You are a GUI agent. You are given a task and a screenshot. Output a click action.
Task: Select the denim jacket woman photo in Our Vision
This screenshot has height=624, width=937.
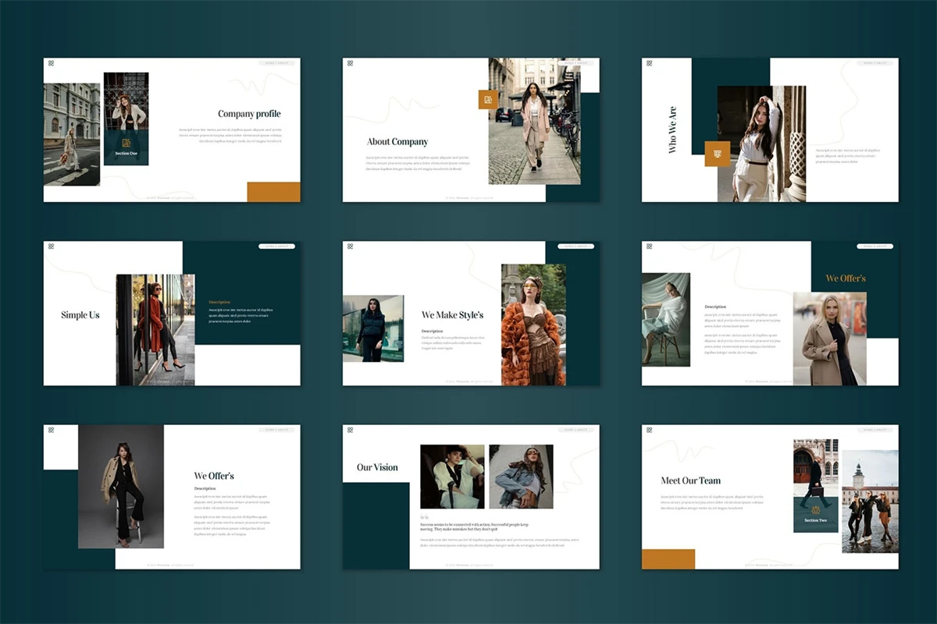pos(521,477)
